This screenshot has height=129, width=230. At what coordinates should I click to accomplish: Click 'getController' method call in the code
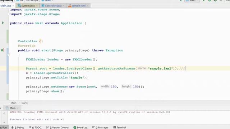[60, 73]
